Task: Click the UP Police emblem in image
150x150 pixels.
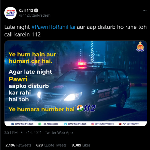Action: click(140, 46)
